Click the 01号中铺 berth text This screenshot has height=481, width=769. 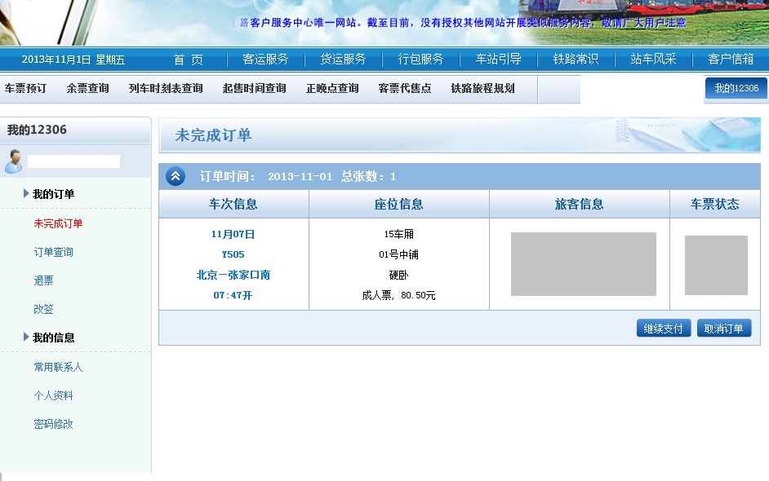coord(398,254)
